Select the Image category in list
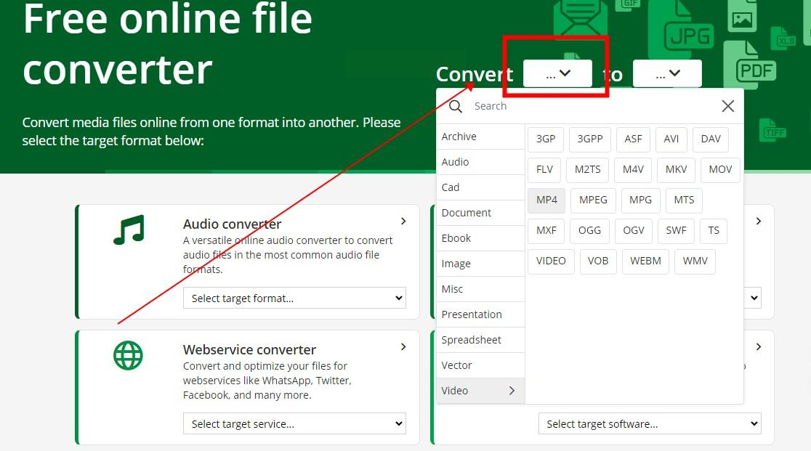 (480, 264)
